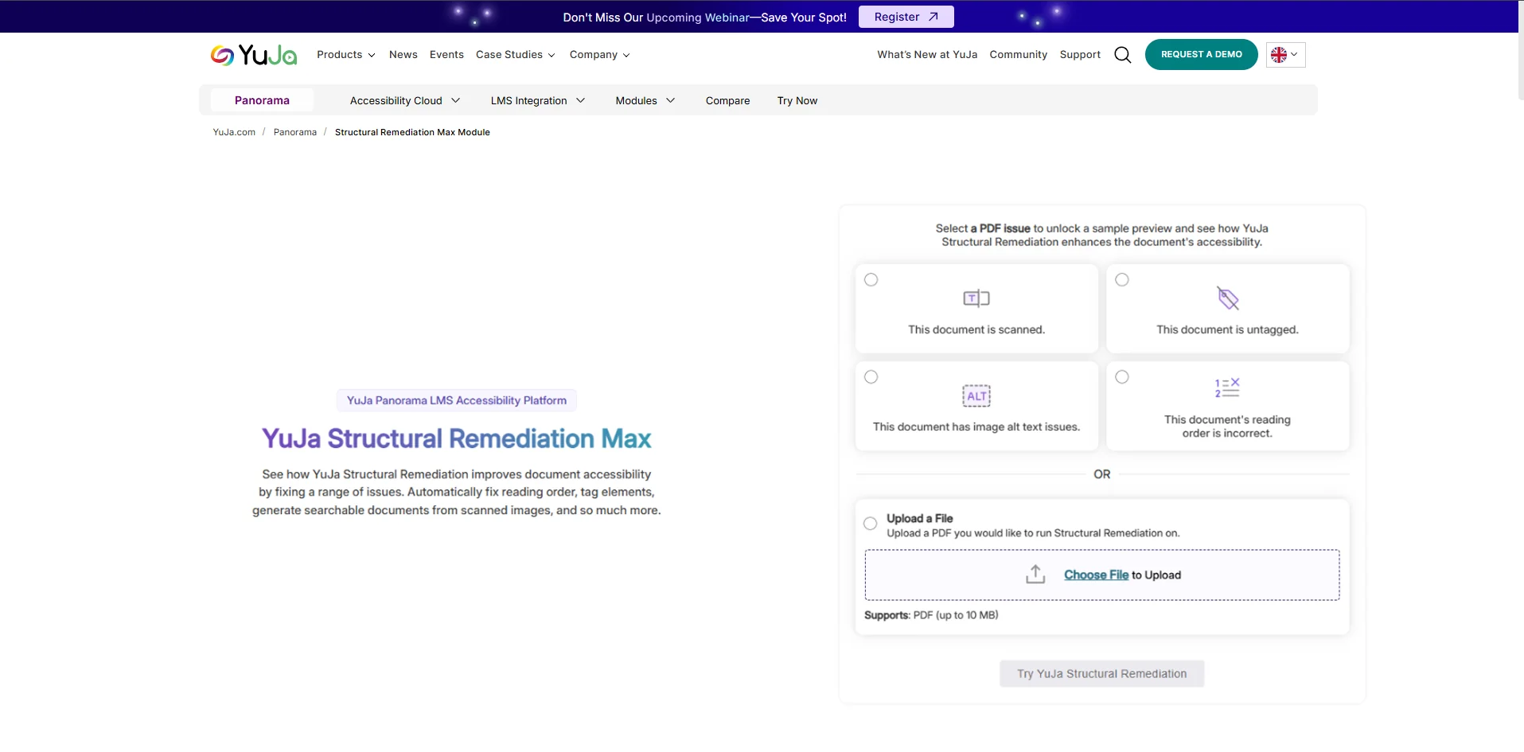
Task: Click the UK flag language icon
Action: click(1279, 55)
